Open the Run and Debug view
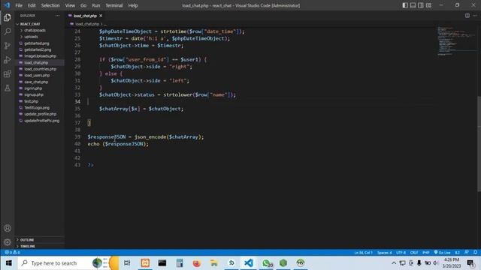Viewport: 481px width, 270px height. pos(8,60)
